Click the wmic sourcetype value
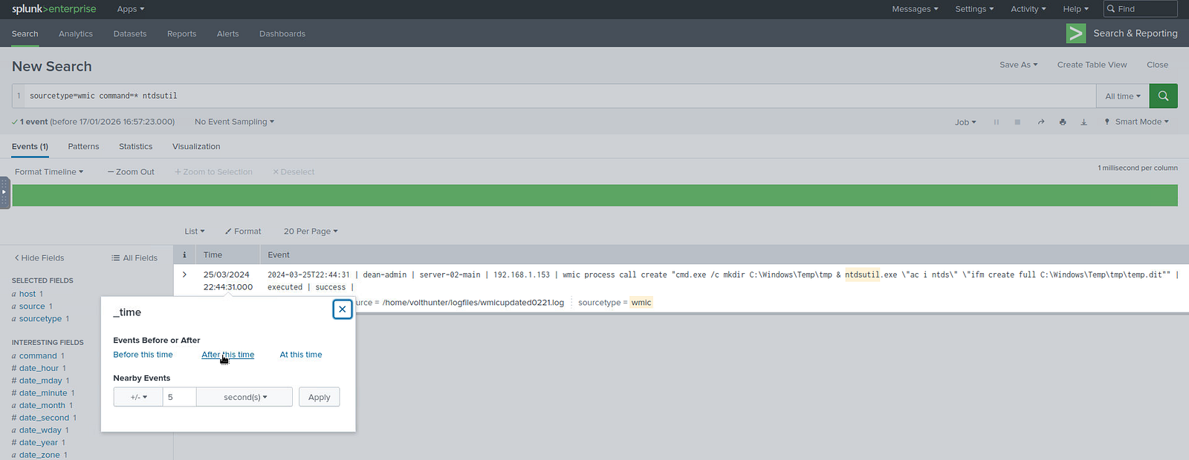 (641, 302)
